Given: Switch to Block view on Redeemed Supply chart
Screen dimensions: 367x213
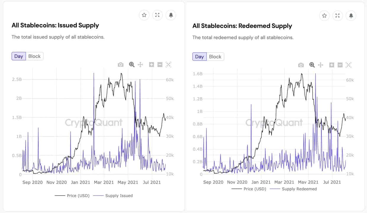Looking at the screenshot, I should [215, 57].
